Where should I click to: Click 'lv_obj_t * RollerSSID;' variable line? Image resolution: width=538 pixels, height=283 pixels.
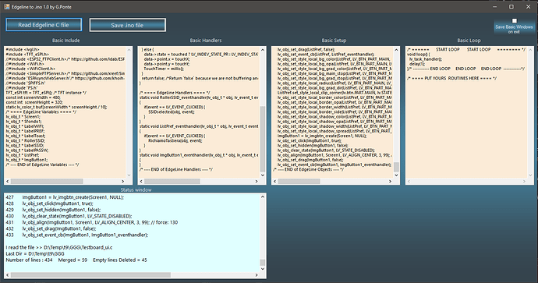(26, 140)
